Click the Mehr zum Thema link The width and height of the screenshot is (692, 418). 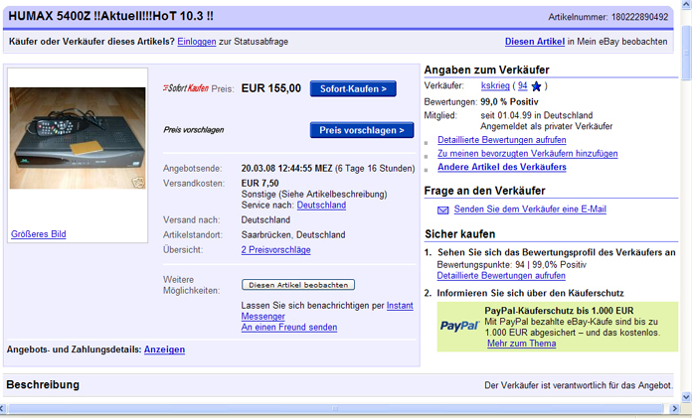coord(521,344)
